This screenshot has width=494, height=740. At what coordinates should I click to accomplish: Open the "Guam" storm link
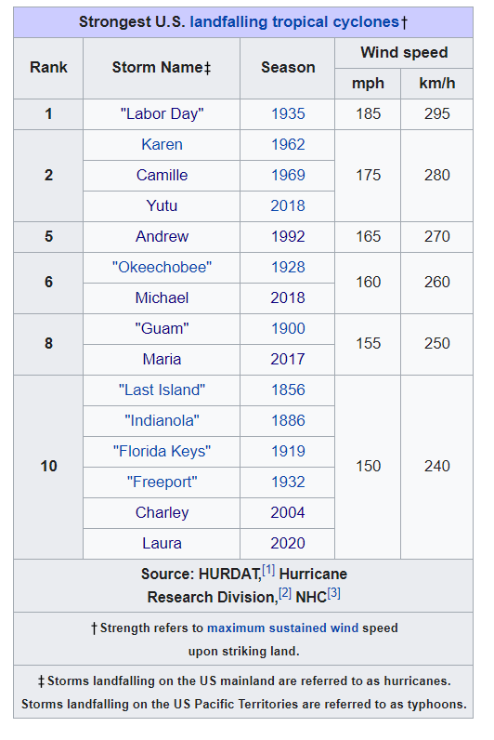(162, 328)
